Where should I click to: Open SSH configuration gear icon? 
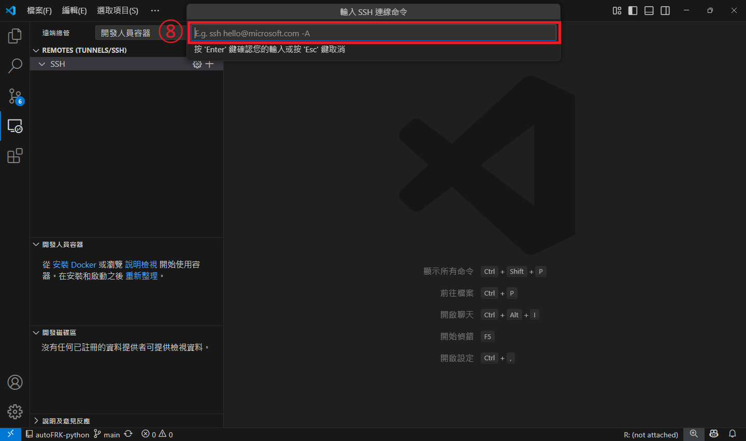click(197, 64)
